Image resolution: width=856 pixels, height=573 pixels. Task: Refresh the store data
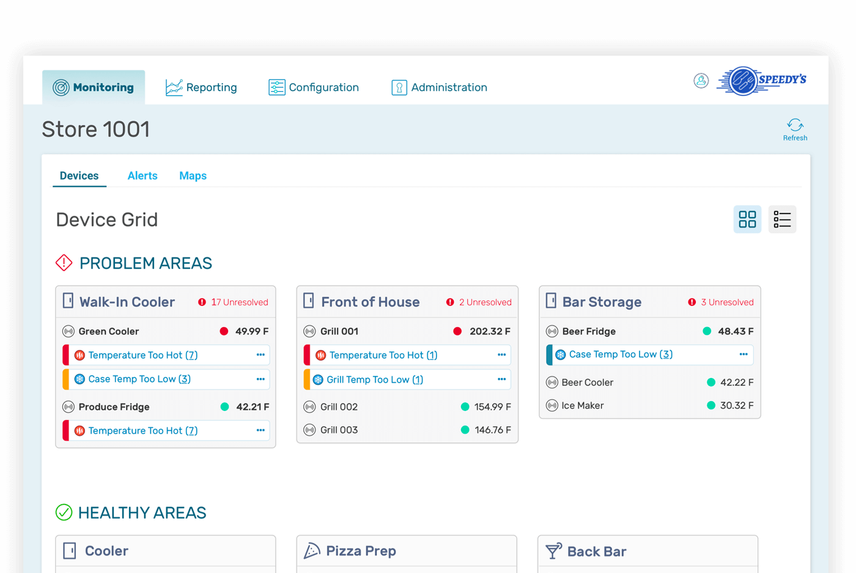pos(795,130)
